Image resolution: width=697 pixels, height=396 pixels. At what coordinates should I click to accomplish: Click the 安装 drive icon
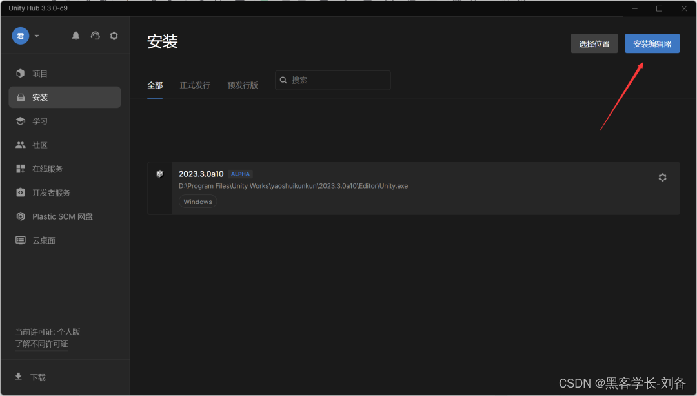21,97
